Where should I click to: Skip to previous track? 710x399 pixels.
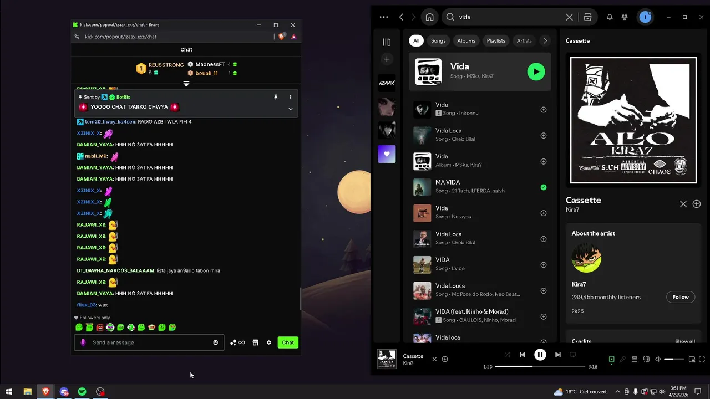pyautogui.click(x=523, y=355)
